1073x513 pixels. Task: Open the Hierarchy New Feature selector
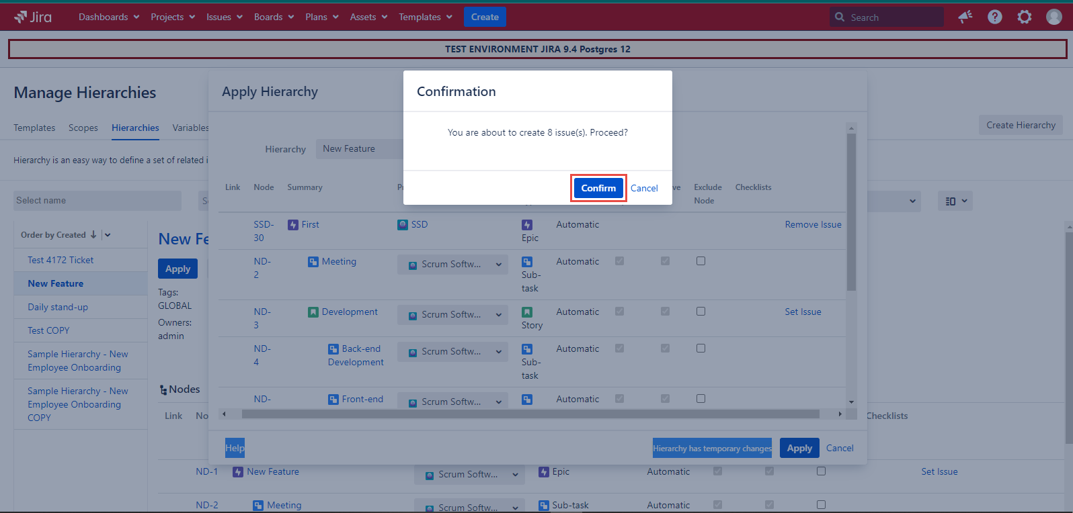tap(360, 149)
